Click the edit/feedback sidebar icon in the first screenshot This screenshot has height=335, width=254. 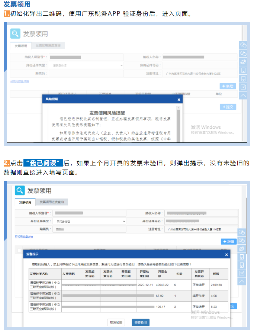click(x=244, y=87)
